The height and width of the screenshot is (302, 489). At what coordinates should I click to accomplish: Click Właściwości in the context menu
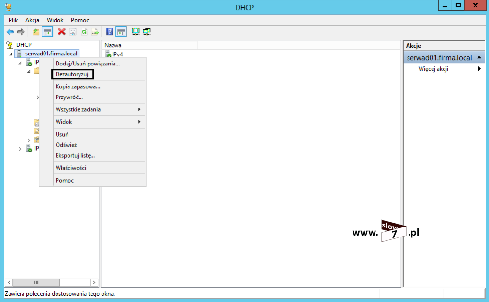(x=71, y=168)
